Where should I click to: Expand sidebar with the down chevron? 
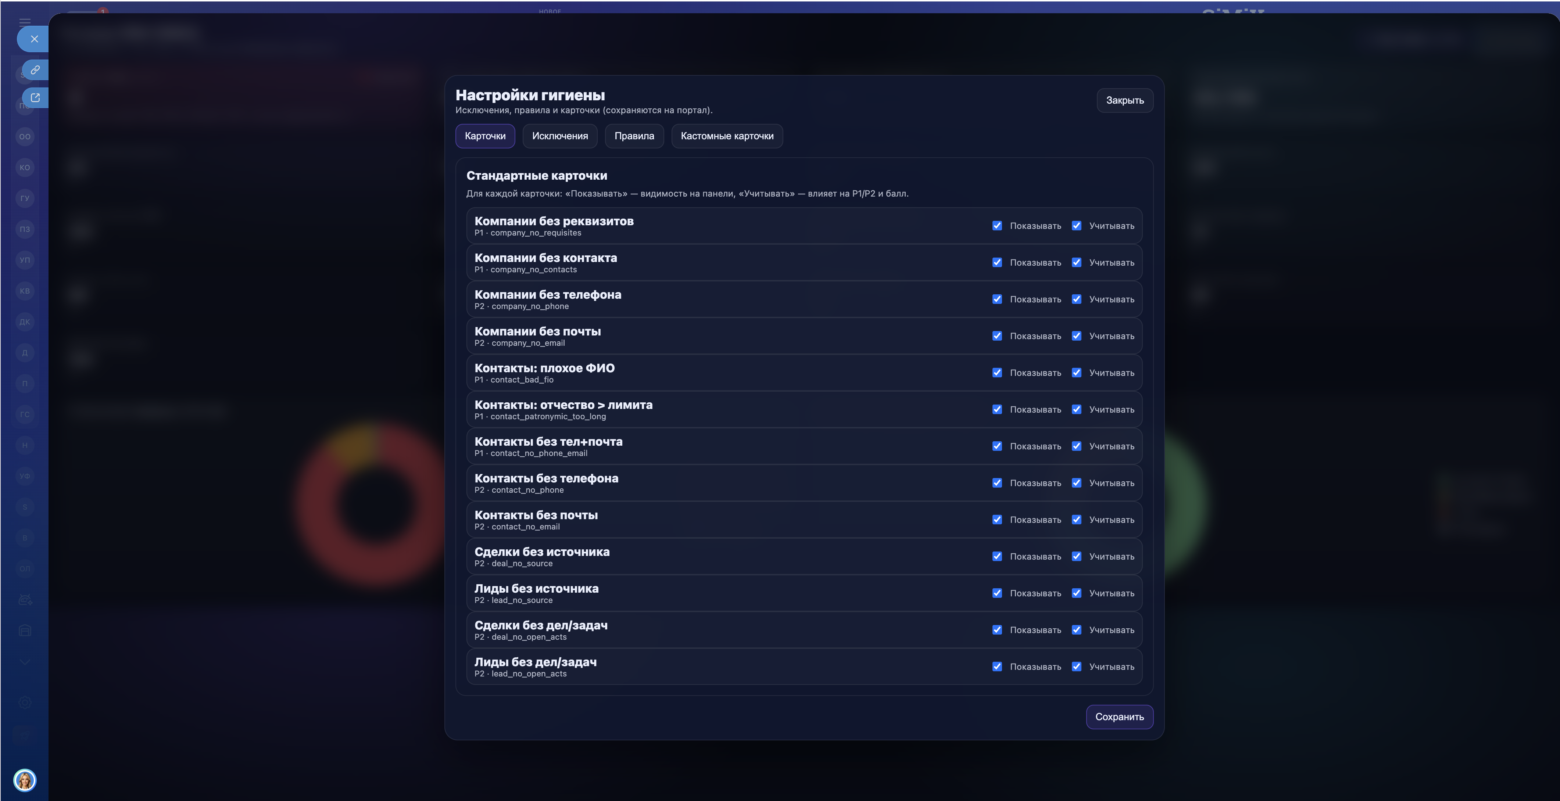tap(25, 662)
